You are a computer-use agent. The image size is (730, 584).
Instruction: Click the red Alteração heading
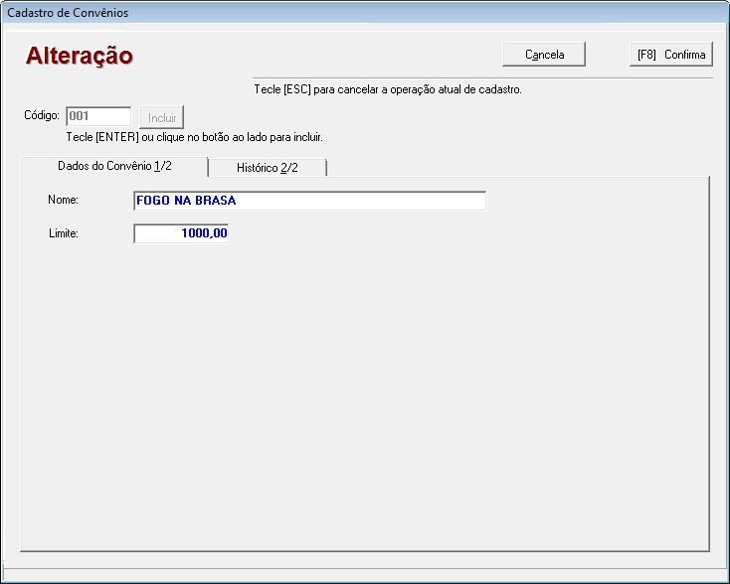tap(80, 56)
